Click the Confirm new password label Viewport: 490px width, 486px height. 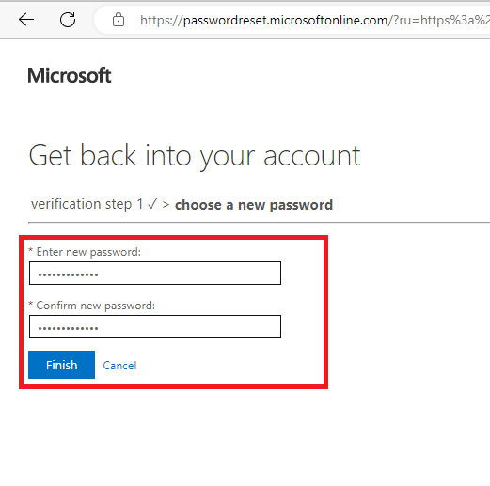[96, 306]
